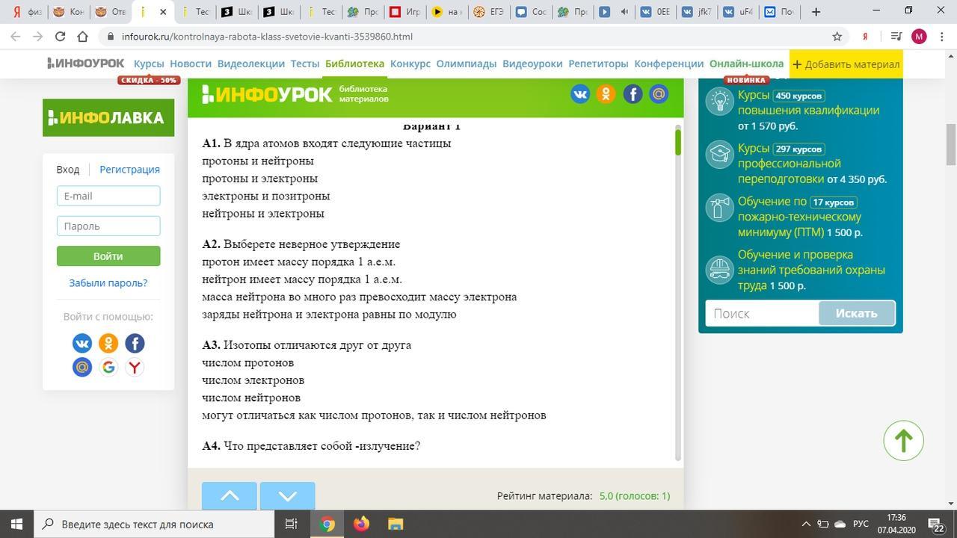Click the Поиск search input
957x538 pixels.
[762, 313]
